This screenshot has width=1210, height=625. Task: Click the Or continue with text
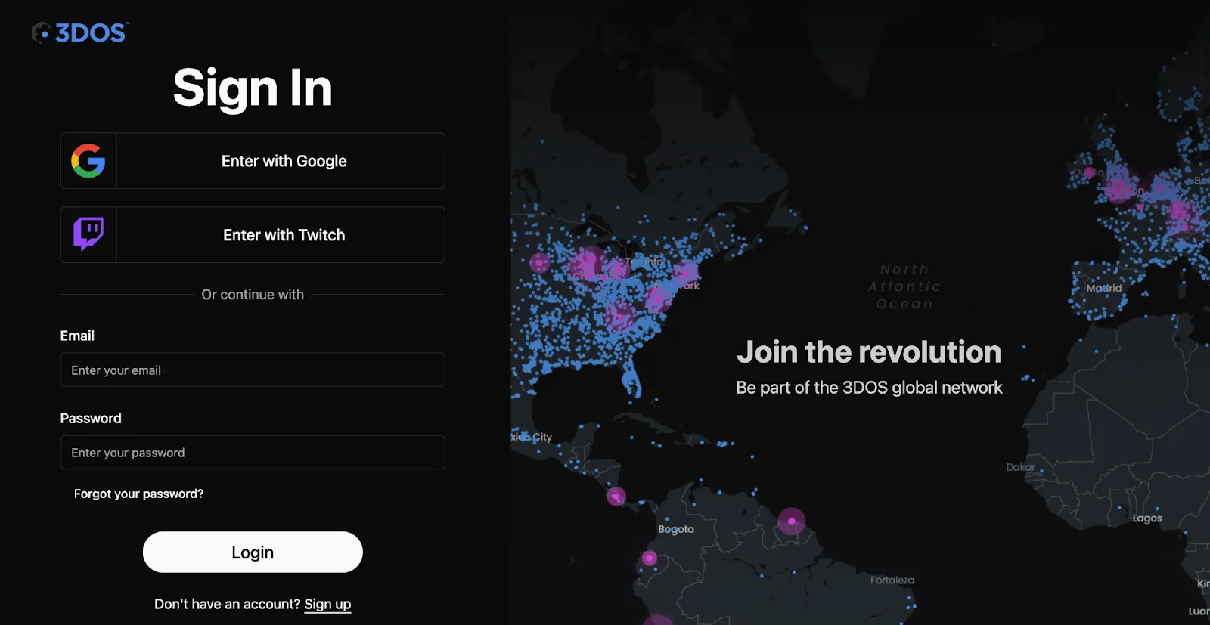point(253,295)
